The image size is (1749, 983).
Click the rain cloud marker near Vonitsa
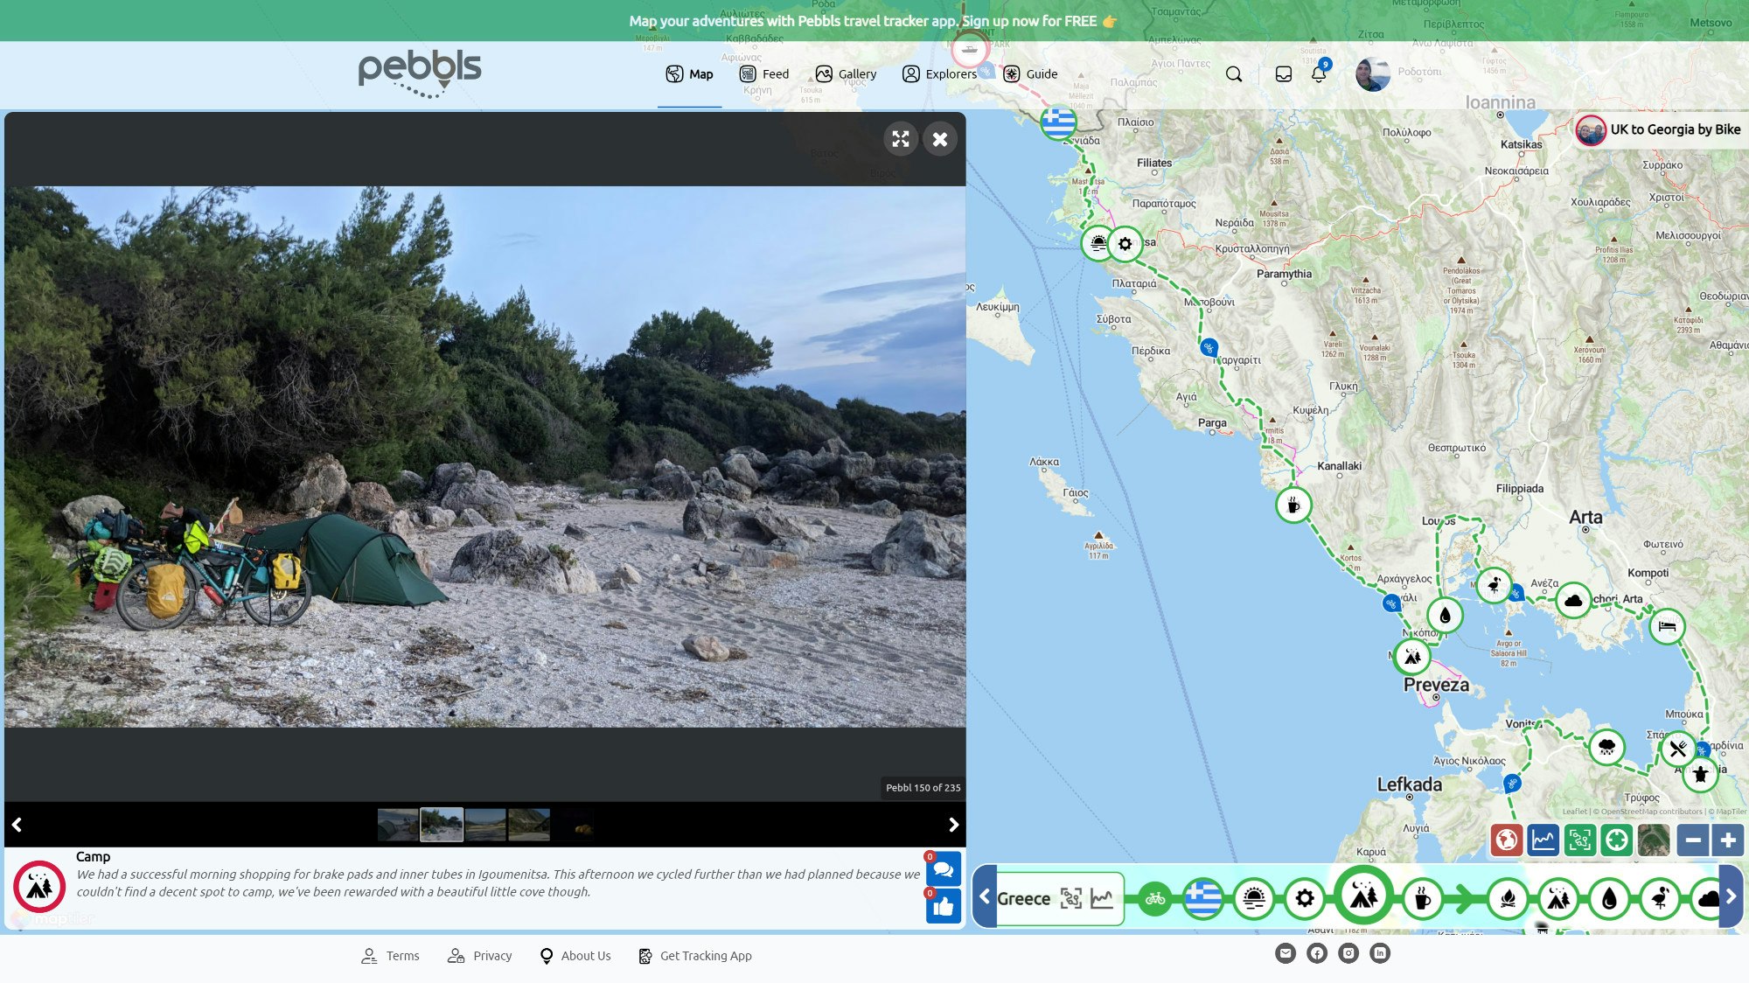coord(1606,747)
